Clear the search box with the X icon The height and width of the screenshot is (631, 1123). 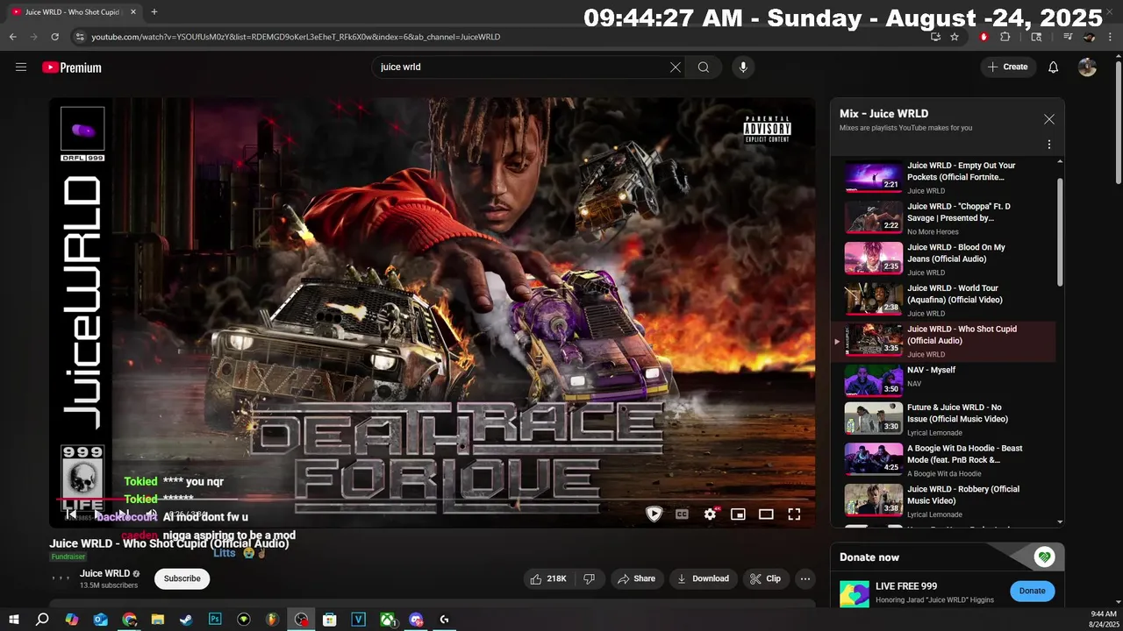pos(676,67)
